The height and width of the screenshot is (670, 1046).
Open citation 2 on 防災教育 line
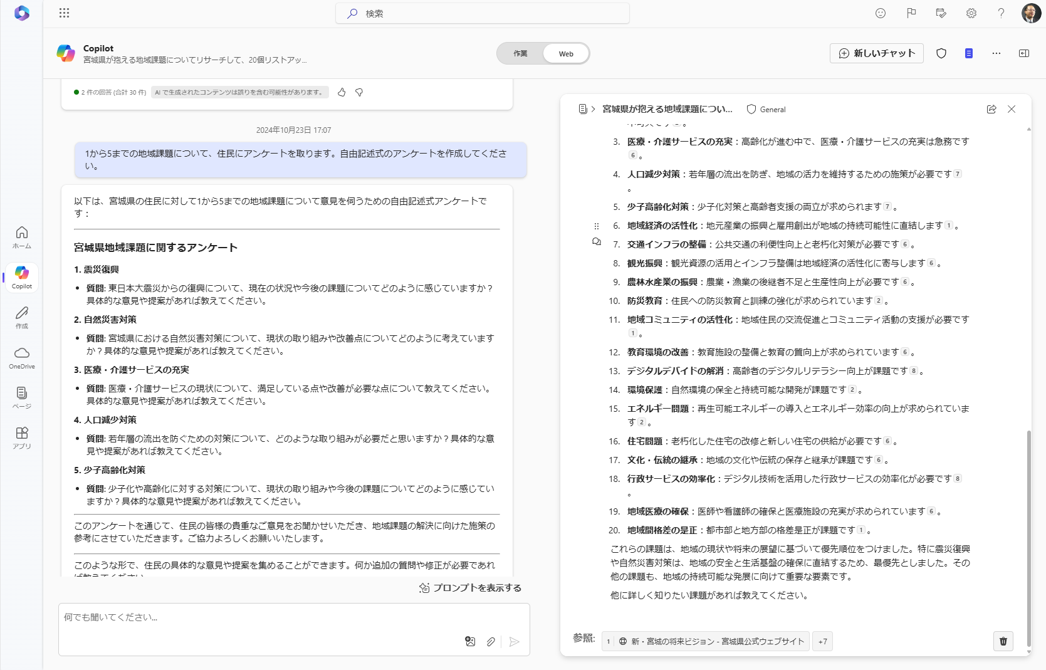pyautogui.click(x=878, y=301)
